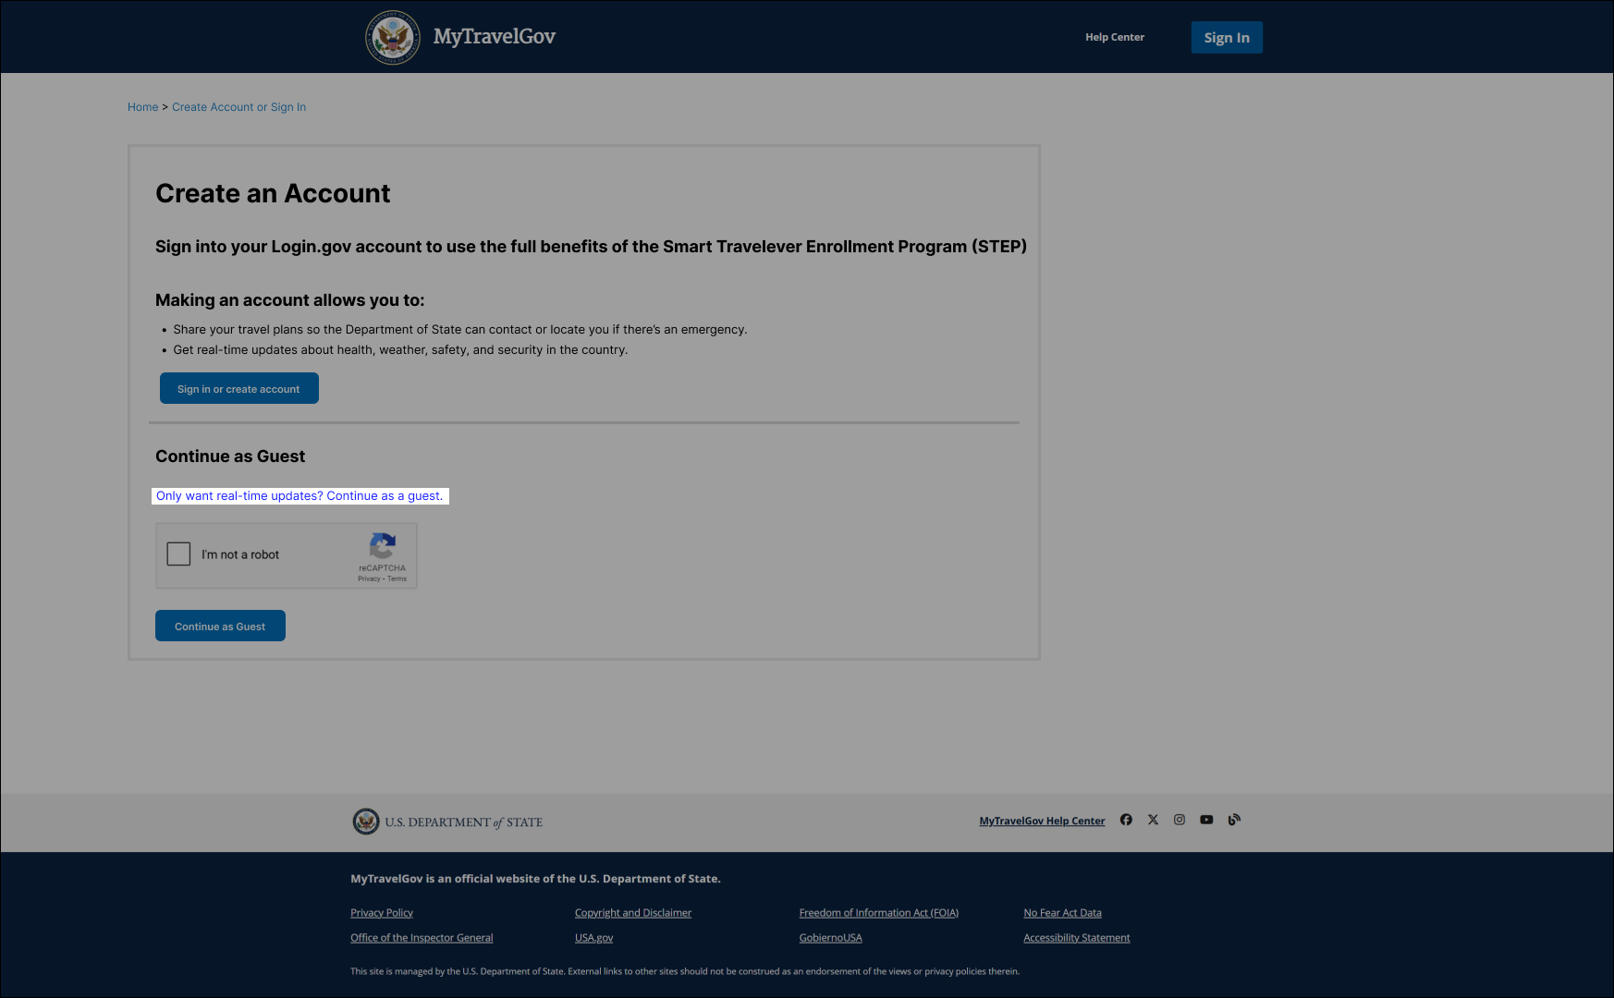The image size is (1614, 998).
Task: Open the Help Center menu item
Action: coord(1115,37)
